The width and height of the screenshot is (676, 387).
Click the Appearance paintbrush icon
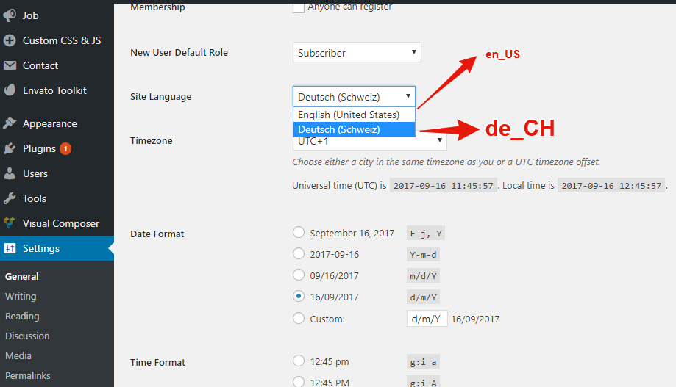pyautogui.click(x=10, y=123)
